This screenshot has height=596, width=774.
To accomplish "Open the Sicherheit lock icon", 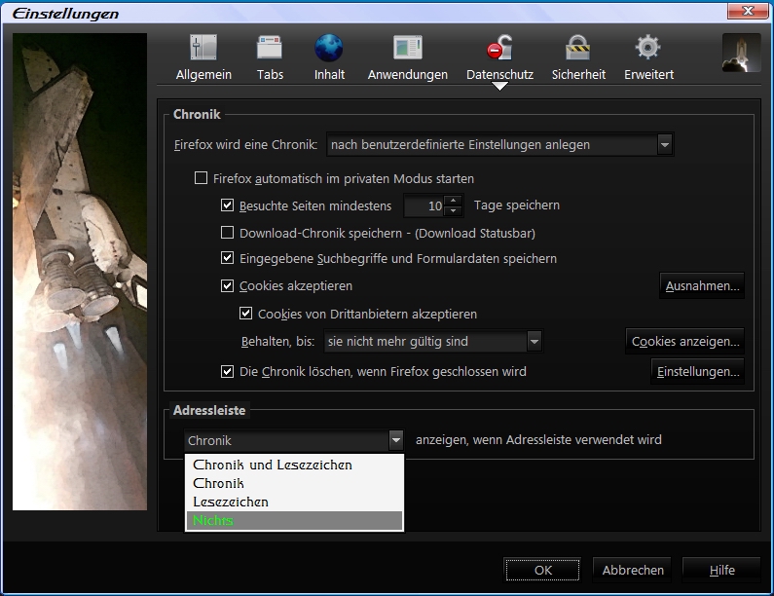I will click(x=578, y=49).
